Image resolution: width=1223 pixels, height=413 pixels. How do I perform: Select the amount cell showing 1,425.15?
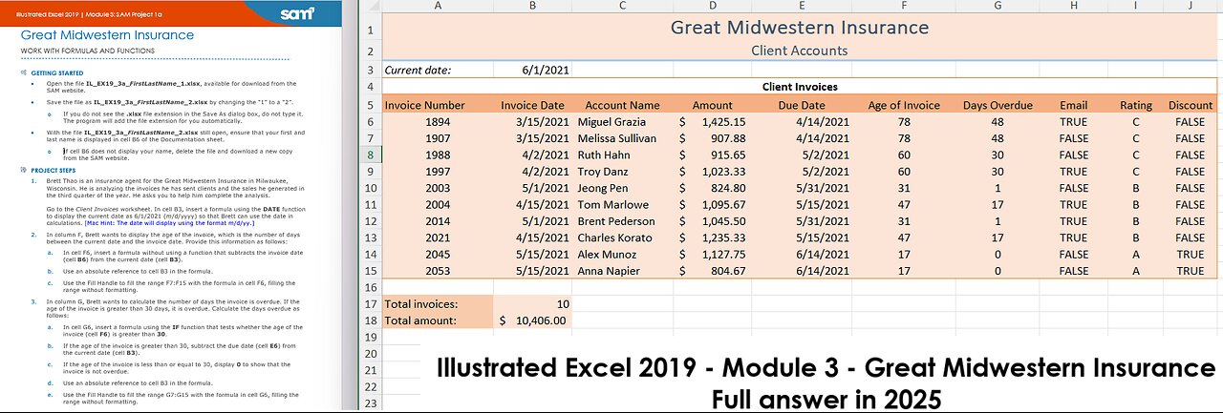pos(712,122)
